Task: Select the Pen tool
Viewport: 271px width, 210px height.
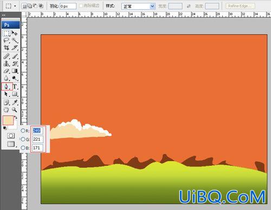Action: (7, 87)
